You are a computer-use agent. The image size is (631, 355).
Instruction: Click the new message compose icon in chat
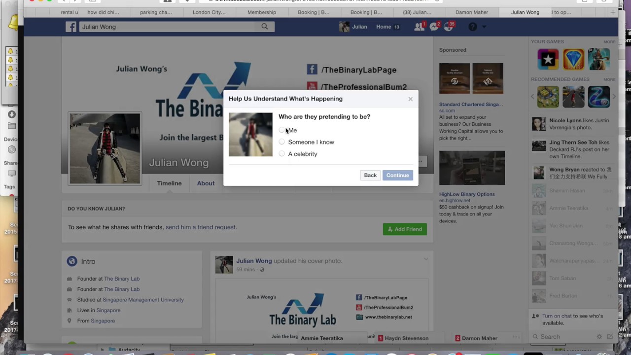(610, 337)
